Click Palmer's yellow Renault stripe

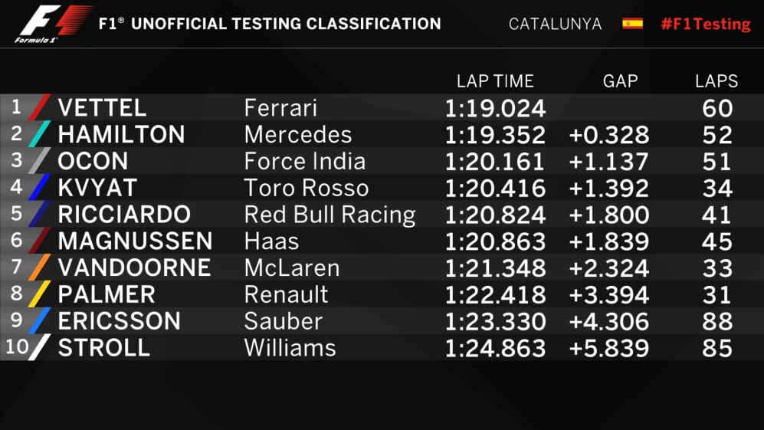(x=39, y=294)
